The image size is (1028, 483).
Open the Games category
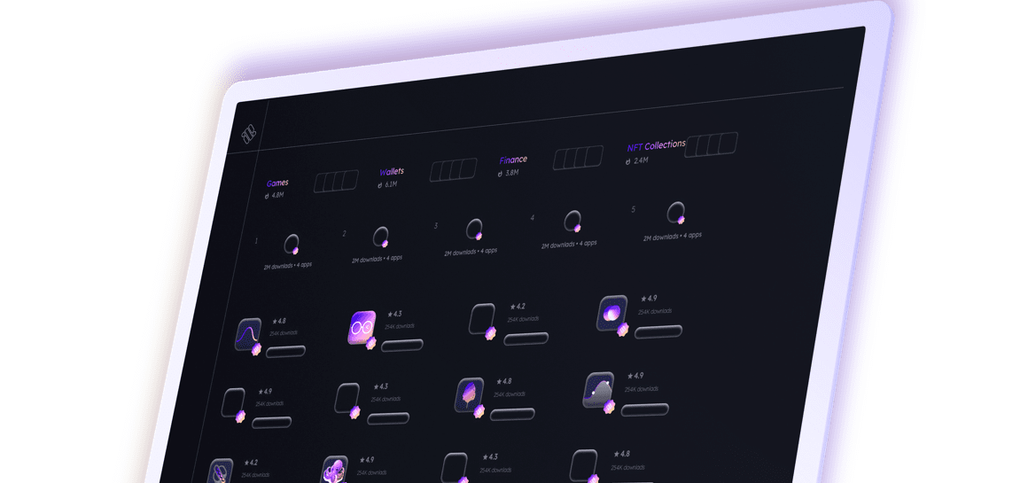click(x=277, y=183)
